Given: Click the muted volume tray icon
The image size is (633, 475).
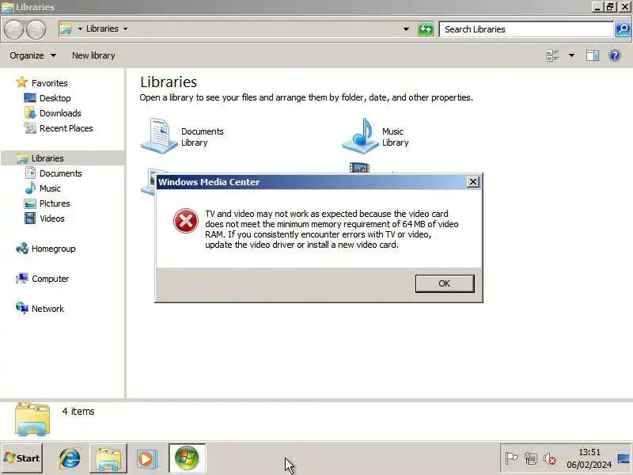Looking at the screenshot, I should 549,459.
